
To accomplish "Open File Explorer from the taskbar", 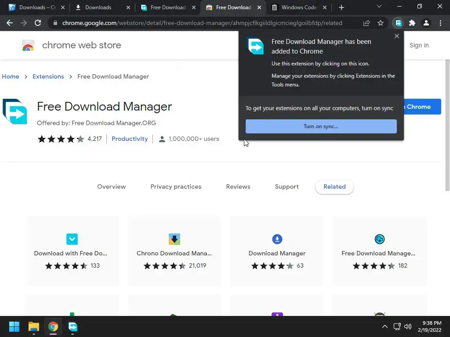I will tap(33, 326).
